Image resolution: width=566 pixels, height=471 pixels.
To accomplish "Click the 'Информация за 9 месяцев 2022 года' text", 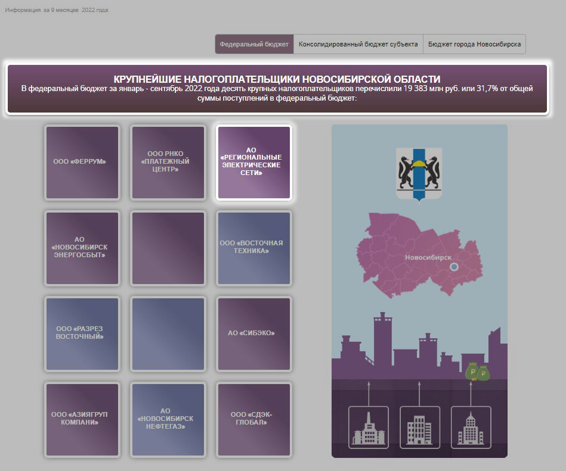I will coord(56,10).
